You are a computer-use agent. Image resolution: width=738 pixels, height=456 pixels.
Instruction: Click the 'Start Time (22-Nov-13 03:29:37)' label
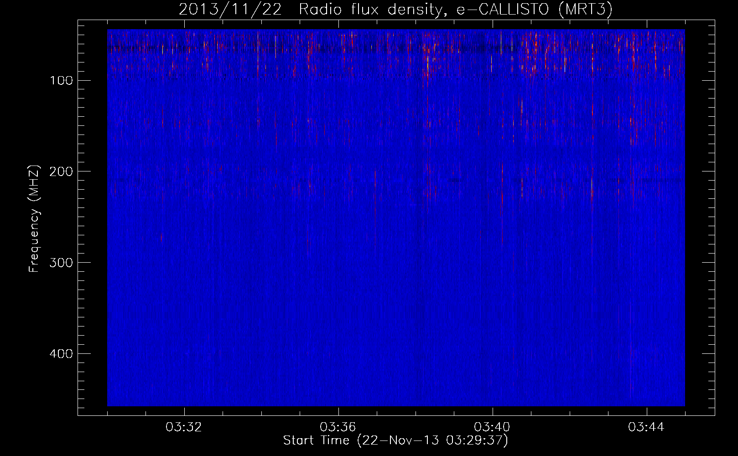[x=395, y=440]
